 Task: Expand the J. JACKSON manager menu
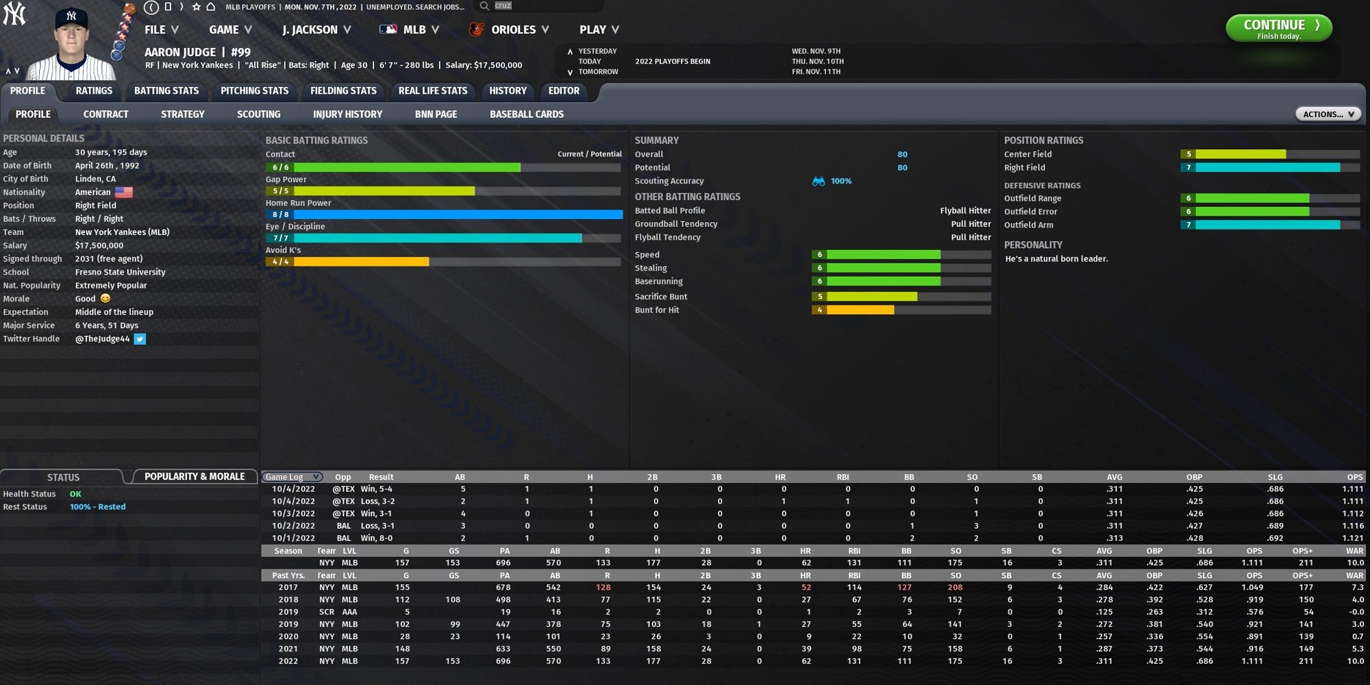click(x=316, y=29)
